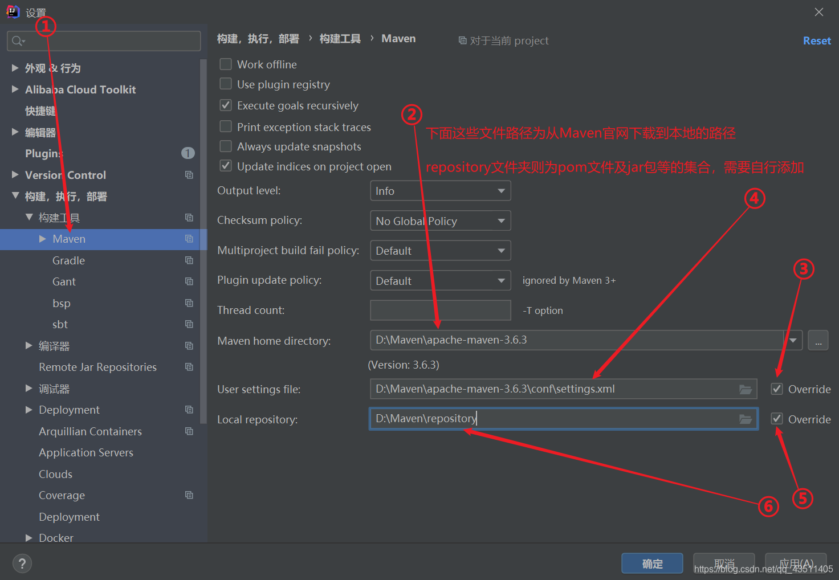Screen dimensions: 839x580
Task: Open folder browser for Local repository
Action: [x=746, y=419]
